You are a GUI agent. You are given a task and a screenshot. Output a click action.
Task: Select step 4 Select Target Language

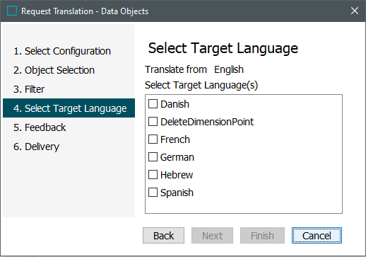tap(69, 108)
